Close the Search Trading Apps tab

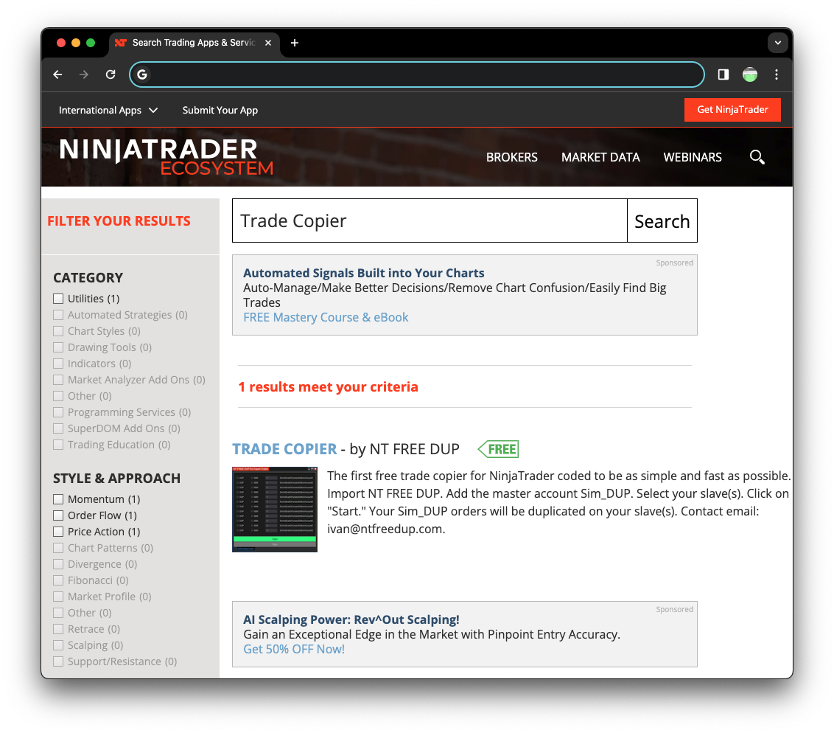point(268,43)
